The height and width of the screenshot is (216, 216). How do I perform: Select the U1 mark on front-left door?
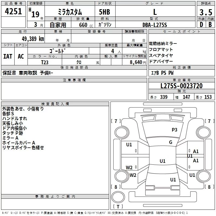pyautogui.click(x=129, y=145)
